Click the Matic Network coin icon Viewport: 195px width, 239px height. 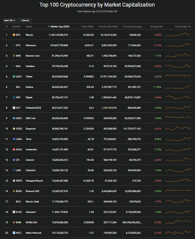pos(14,233)
